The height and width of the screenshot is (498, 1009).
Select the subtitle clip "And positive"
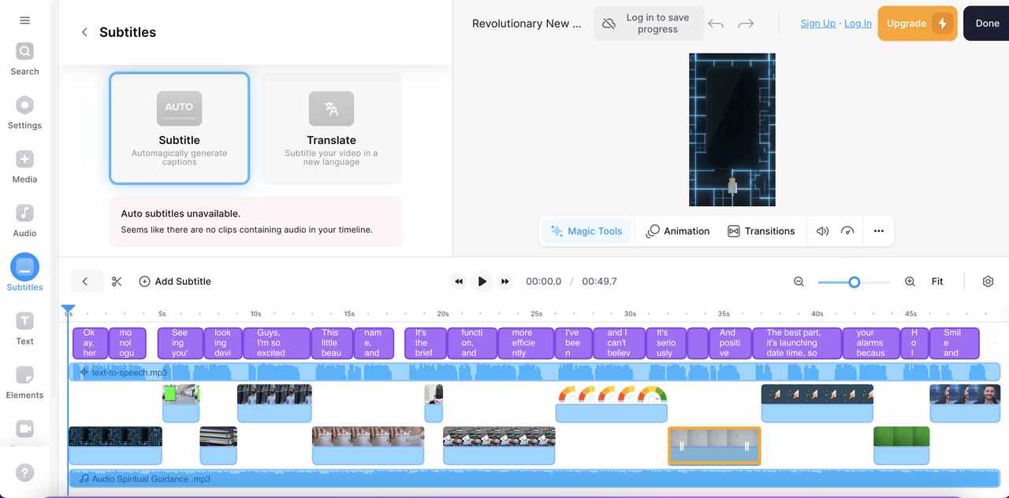[730, 343]
